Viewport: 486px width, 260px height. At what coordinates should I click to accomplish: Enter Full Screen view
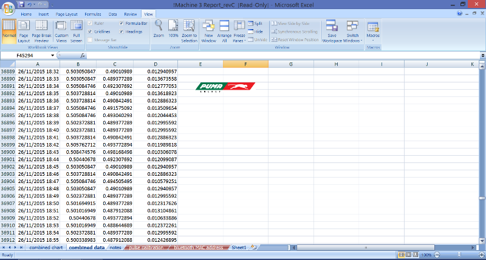point(77,32)
